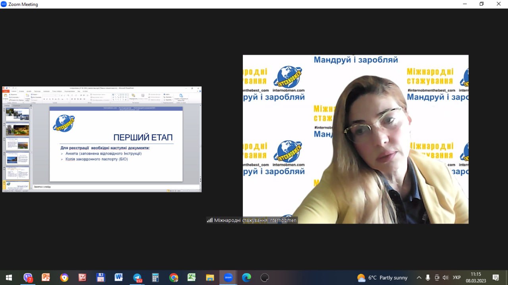Open File Explorer folder icon

[x=210, y=277]
